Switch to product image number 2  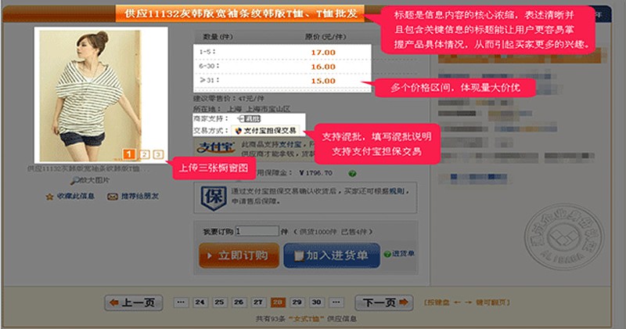point(145,154)
